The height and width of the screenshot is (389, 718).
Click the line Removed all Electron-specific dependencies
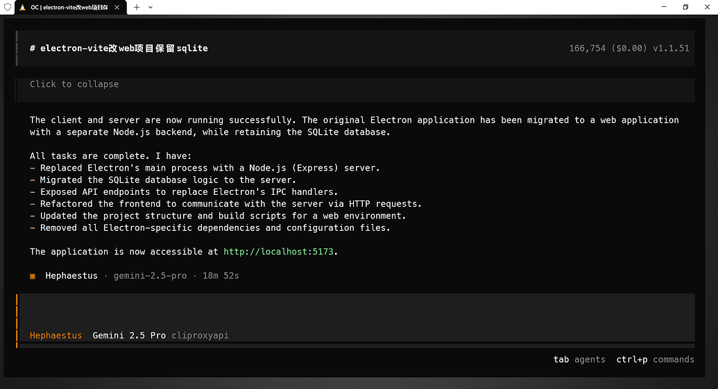tap(210, 227)
